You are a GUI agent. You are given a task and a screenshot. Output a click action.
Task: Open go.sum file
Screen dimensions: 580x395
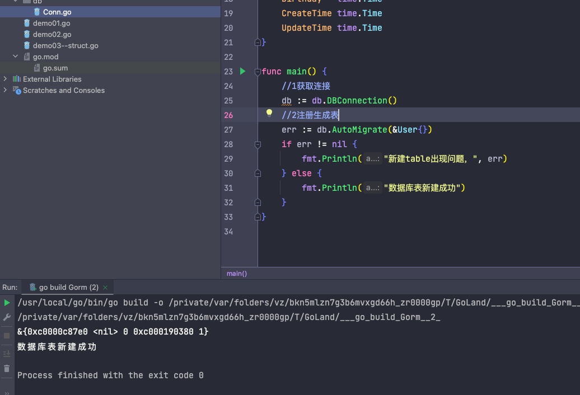click(55, 68)
